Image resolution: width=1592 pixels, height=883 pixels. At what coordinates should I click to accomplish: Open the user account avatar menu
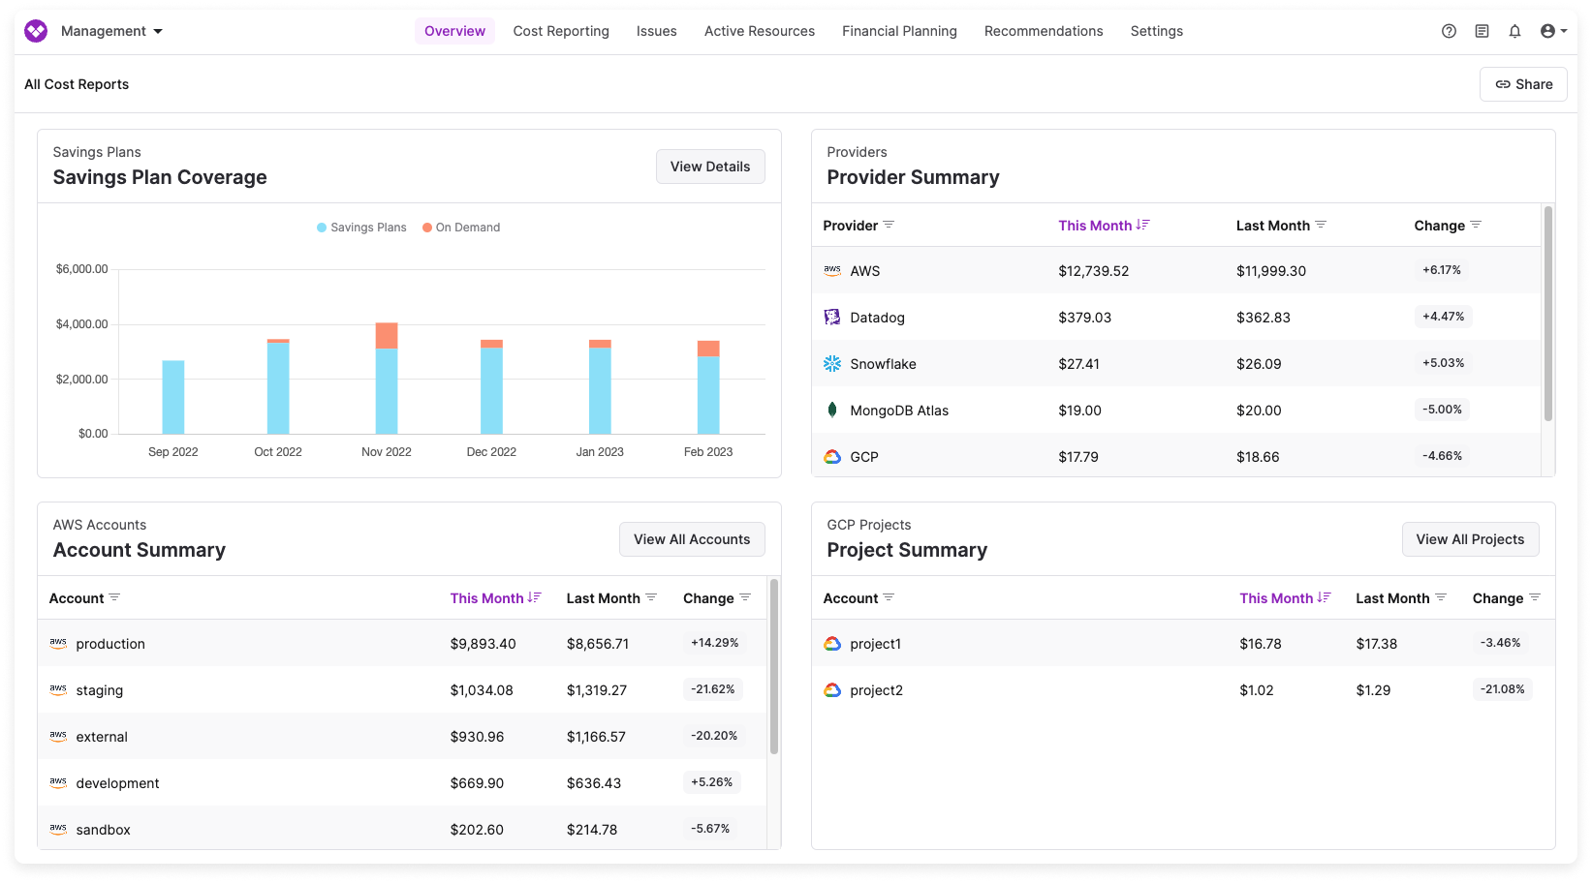pyautogui.click(x=1553, y=31)
